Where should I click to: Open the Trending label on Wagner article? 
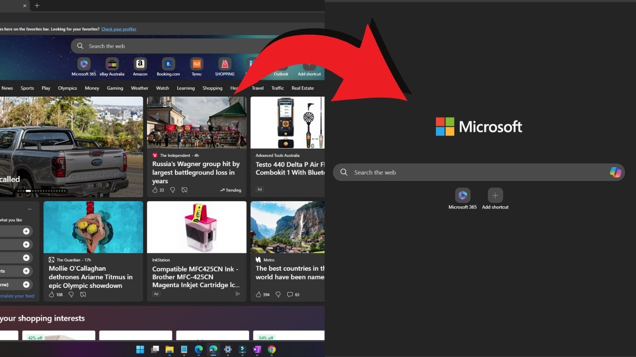click(231, 190)
